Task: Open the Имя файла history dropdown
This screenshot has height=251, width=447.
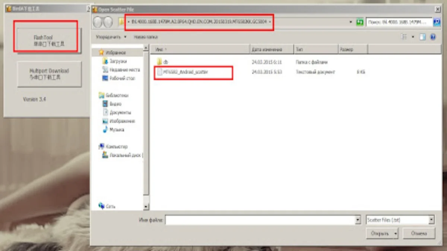Action: coord(358,220)
